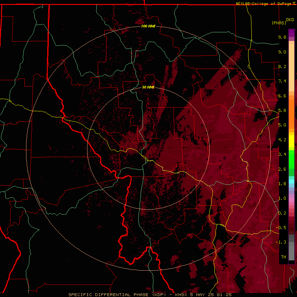The height and width of the screenshot is (297, 297).
Task: Click the NEXLAB-College of DuPage watermark text
Action: tap(264, 4)
